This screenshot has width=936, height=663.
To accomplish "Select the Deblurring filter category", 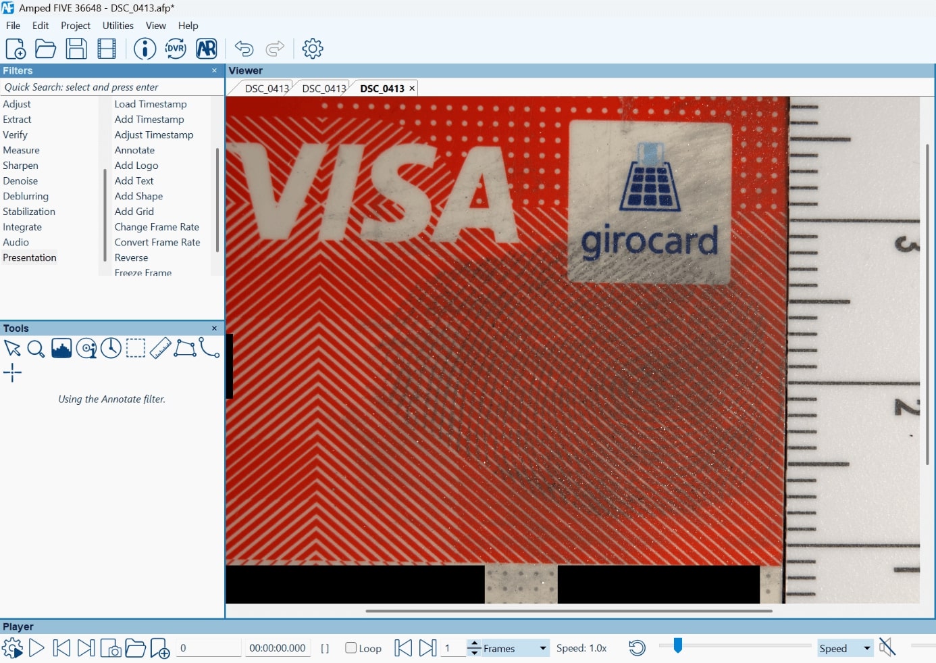I will pyautogui.click(x=26, y=196).
